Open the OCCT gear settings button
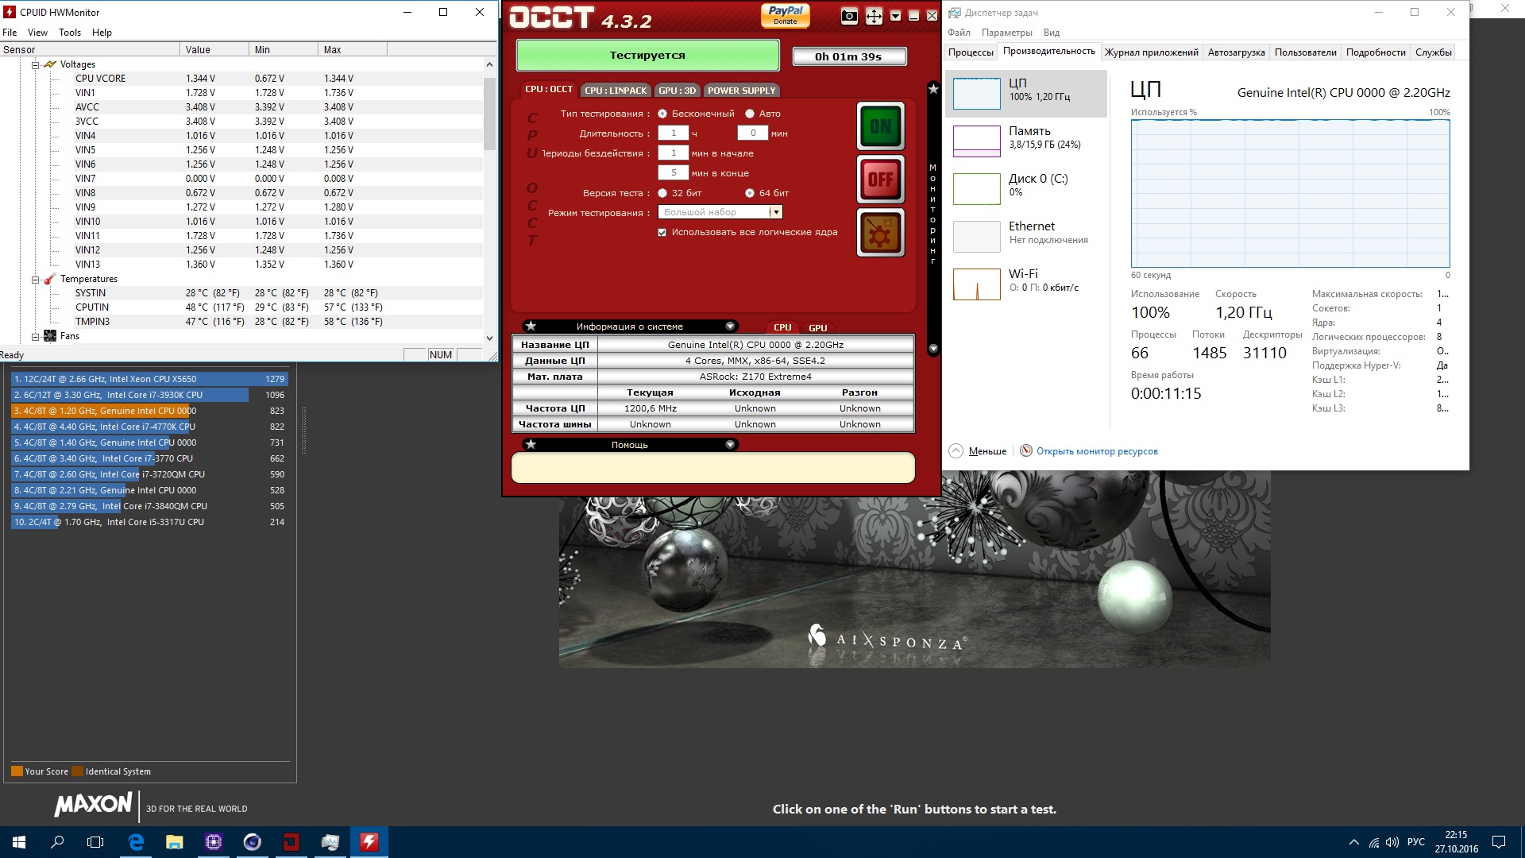This screenshot has height=858, width=1525. click(x=880, y=233)
